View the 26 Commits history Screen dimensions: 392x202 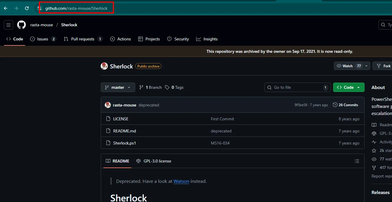click(x=345, y=105)
